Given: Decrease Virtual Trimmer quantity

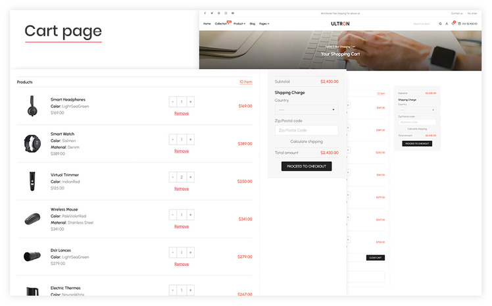Looking at the screenshot, I should pyautogui.click(x=173, y=177).
